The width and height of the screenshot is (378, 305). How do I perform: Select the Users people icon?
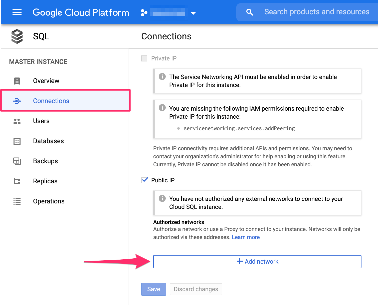pyautogui.click(x=17, y=121)
